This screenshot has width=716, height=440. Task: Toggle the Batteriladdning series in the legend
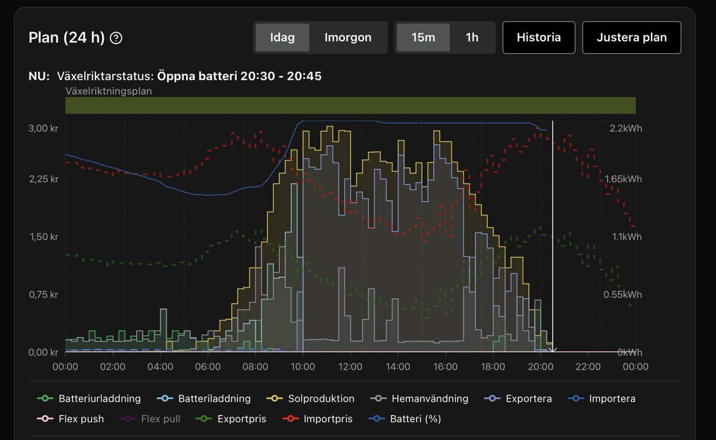click(x=203, y=399)
